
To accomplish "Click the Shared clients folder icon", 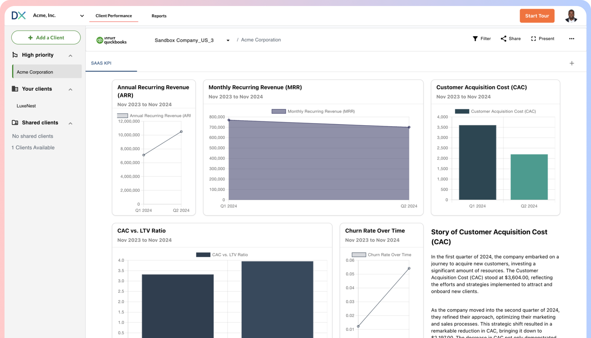I will [15, 122].
